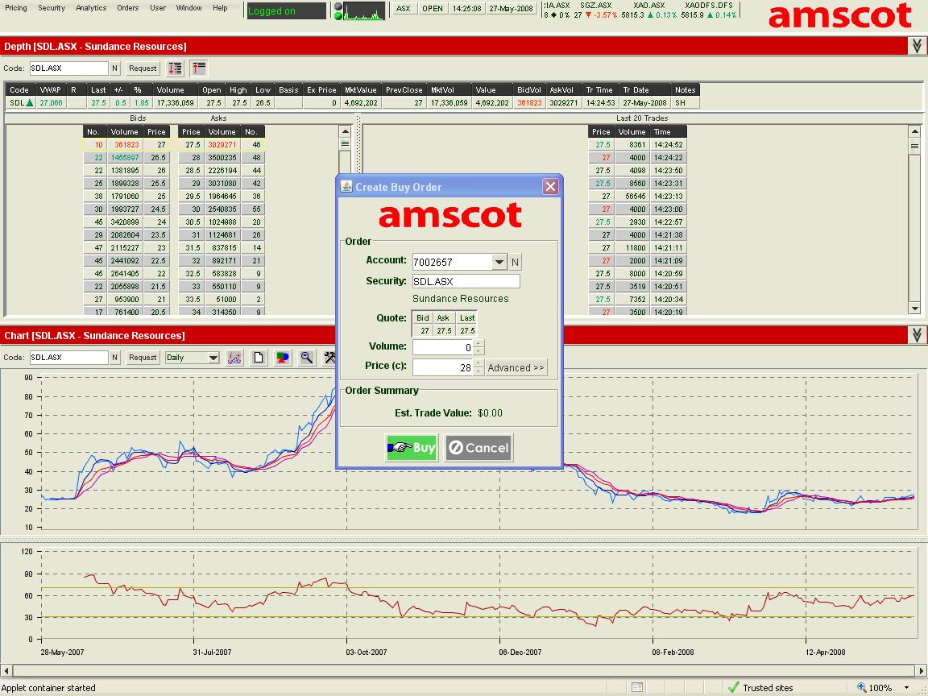The height and width of the screenshot is (696, 928).
Task: Open the zoom level dropdown arrow in status bar
Action: pyautogui.click(x=907, y=688)
